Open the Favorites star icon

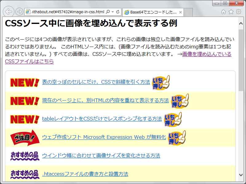(231, 12)
